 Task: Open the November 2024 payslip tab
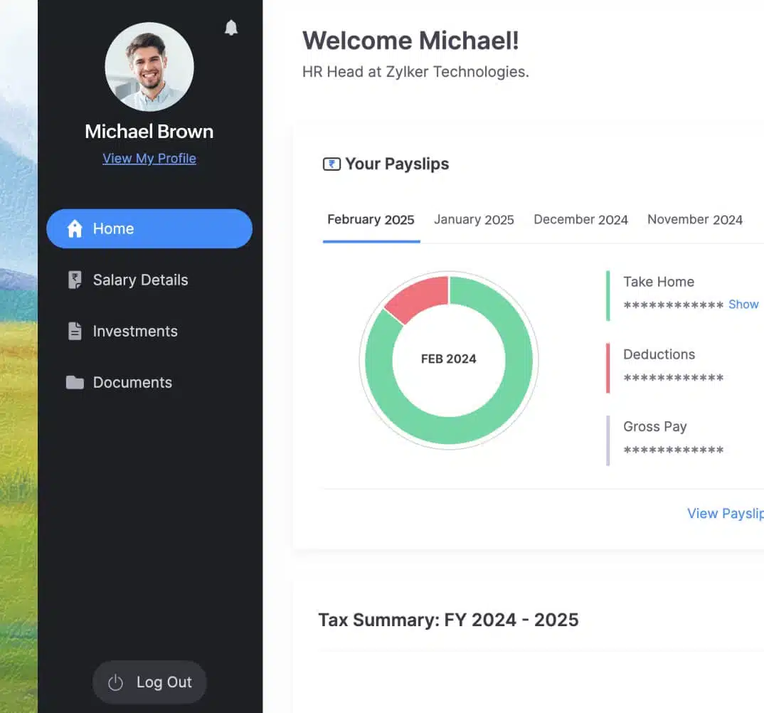694,220
